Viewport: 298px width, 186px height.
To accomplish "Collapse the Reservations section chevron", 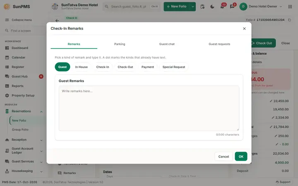I will pyautogui.click(x=41, y=112).
